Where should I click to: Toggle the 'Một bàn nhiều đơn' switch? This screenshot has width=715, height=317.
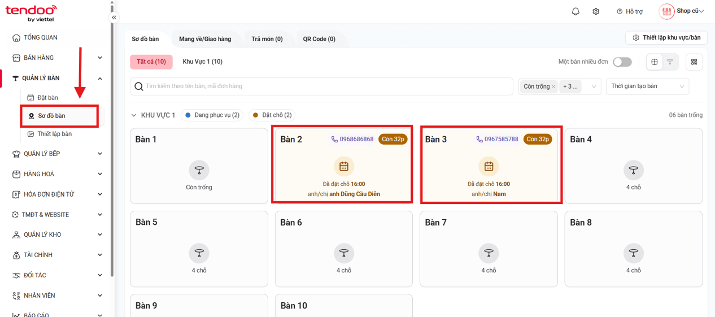pyautogui.click(x=622, y=62)
